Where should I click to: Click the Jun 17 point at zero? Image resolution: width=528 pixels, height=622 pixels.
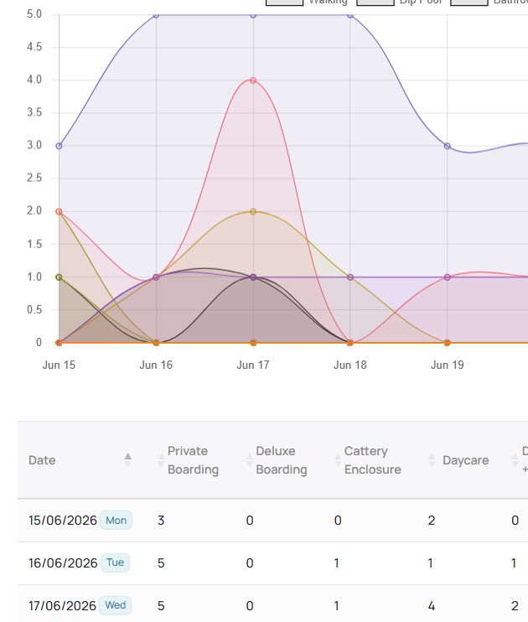point(253,343)
